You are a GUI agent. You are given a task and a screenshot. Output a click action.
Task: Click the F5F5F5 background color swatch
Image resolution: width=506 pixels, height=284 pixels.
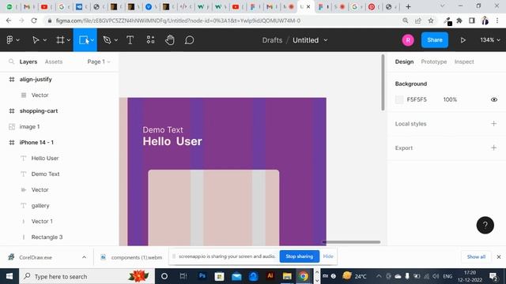coord(399,99)
